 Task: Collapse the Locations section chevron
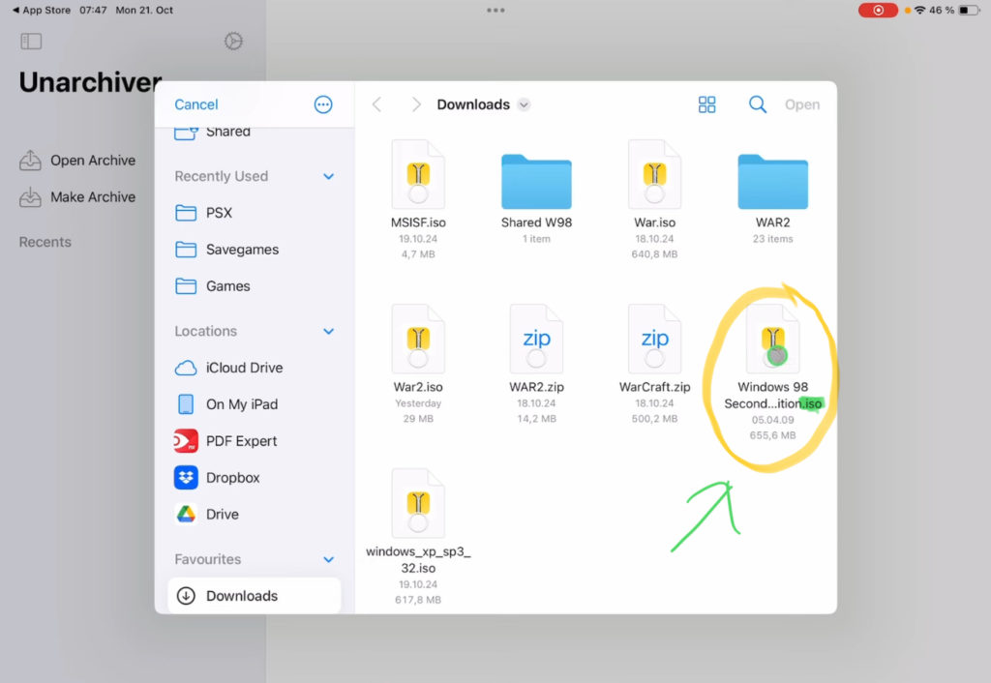click(329, 331)
